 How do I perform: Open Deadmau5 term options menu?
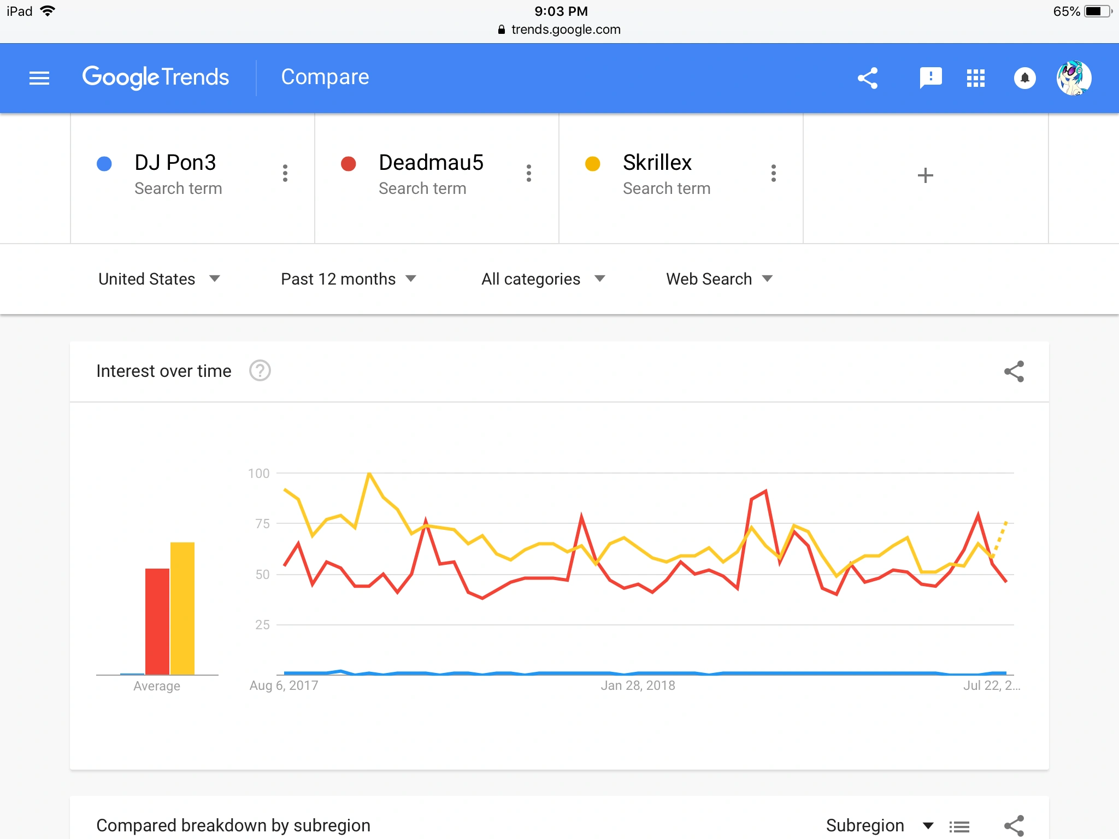click(x=528, y=173)
